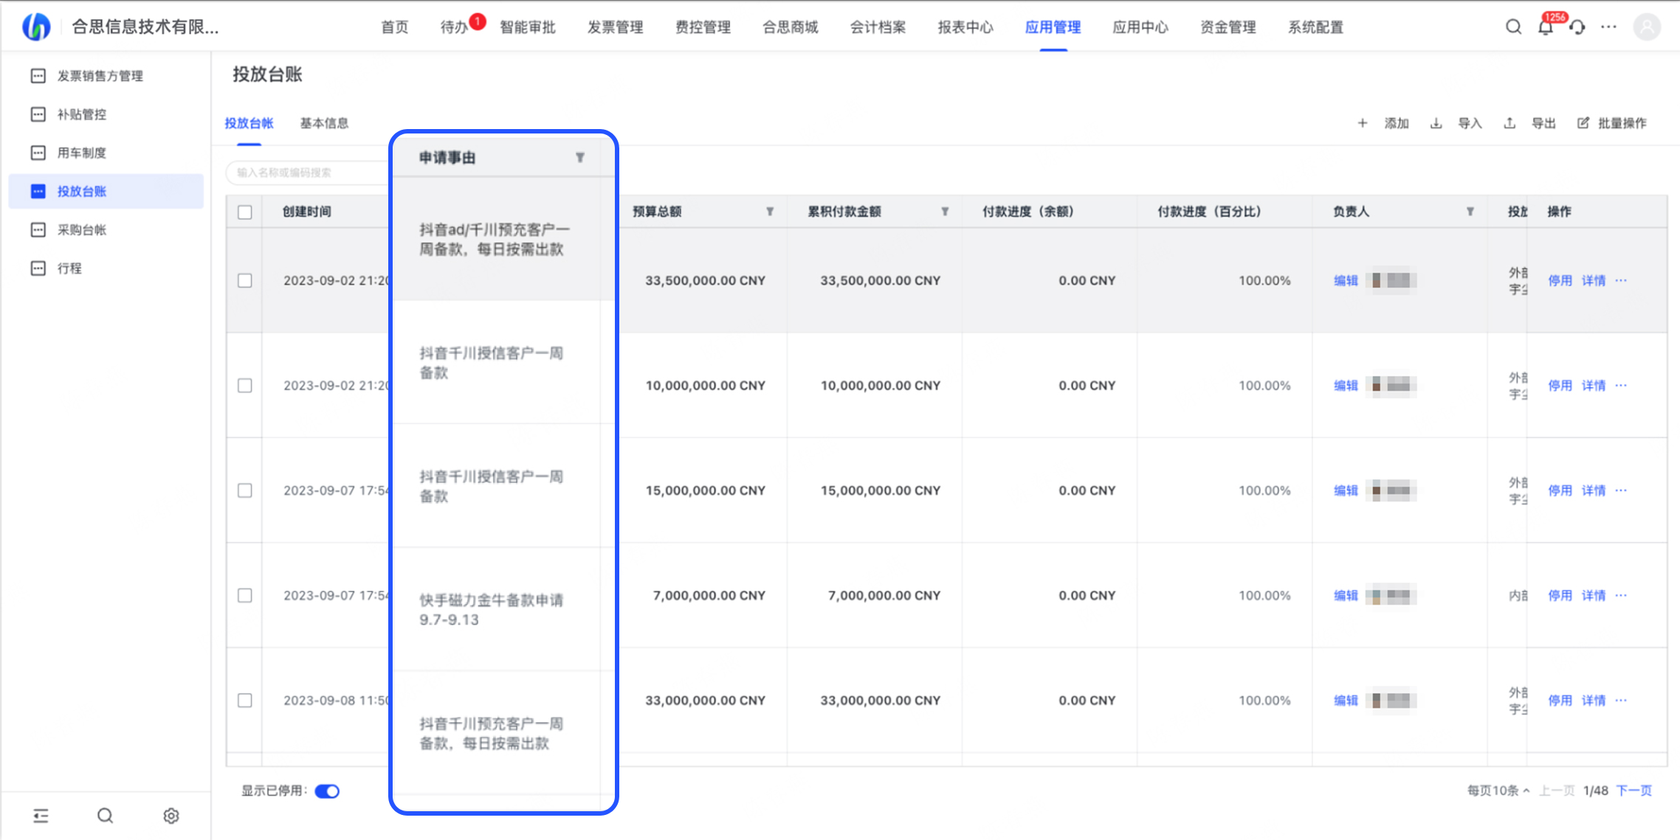Open the top-right three-dots more menu
The image size is (1680, 840).
click(1608, 27)
